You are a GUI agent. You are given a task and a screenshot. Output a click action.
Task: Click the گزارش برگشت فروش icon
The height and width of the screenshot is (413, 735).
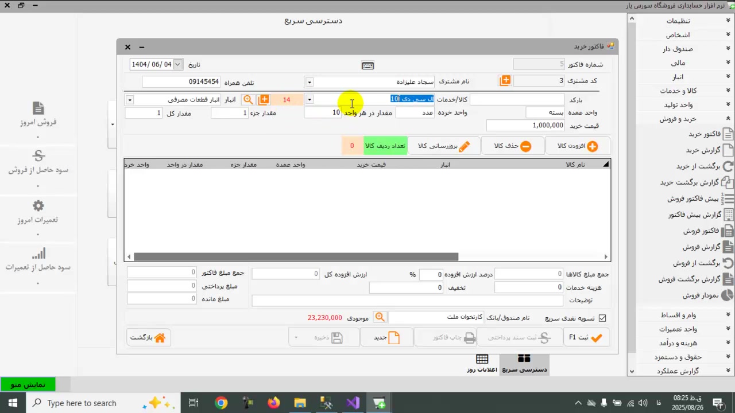click(728, 279)
